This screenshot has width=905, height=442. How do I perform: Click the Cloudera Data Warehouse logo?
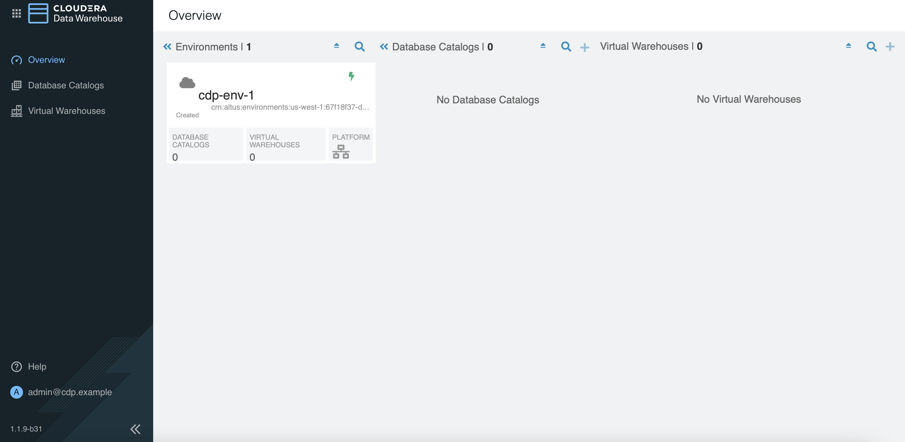point(38,13)
